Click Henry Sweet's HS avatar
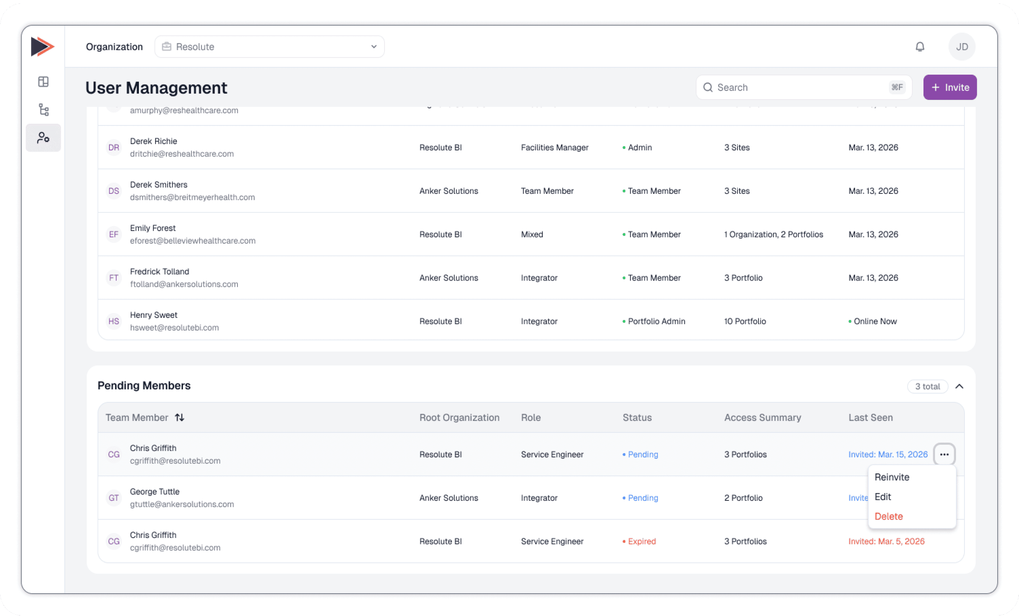This screenshot has width=1019, height=616. coord(114,321)
